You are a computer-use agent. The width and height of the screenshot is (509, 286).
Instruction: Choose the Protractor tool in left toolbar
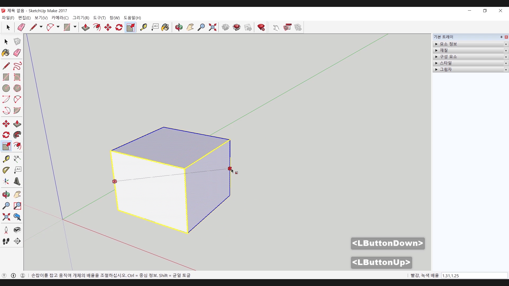[6, 170]
